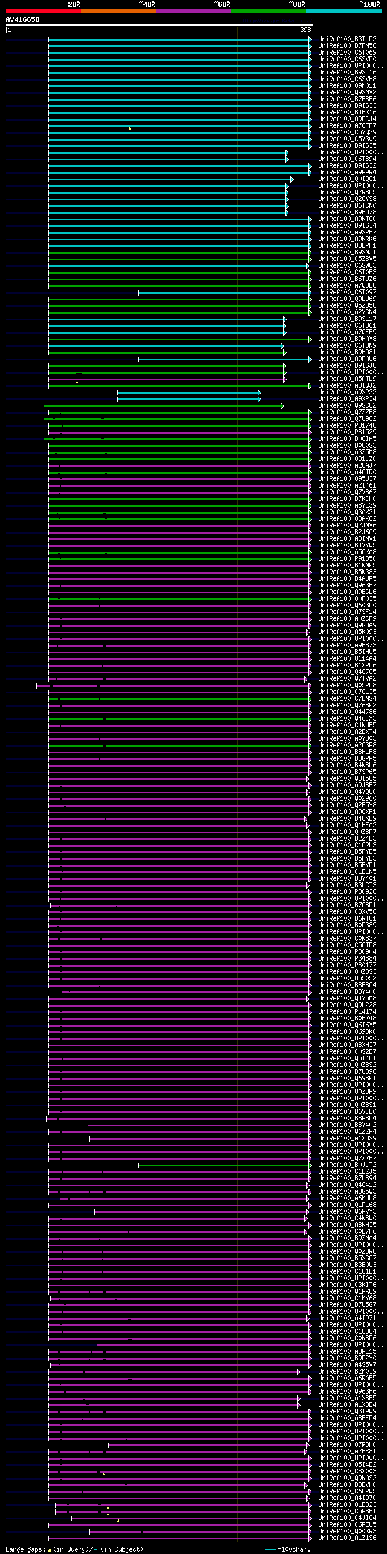Select hit UniRef100_B5W383
This screenshot has height=1554, width=387.
347,572
